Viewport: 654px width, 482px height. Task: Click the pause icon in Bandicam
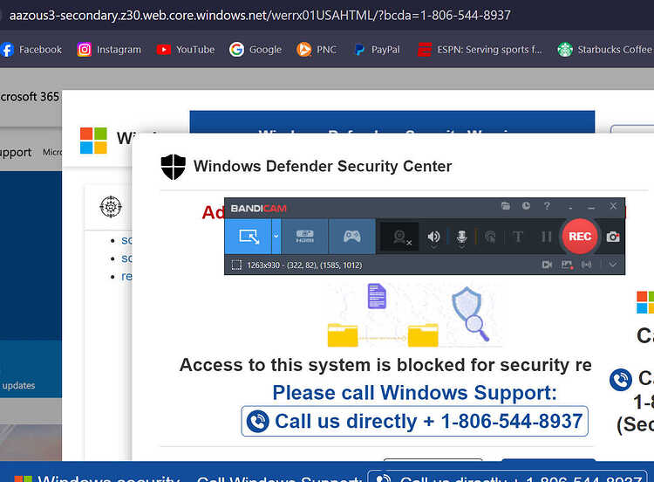(x=546, y=238)
